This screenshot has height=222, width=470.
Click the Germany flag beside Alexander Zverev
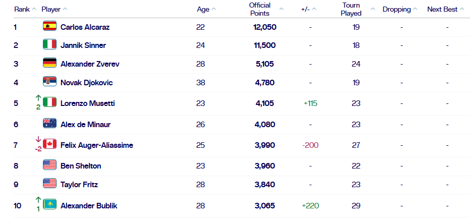point(49,64)
